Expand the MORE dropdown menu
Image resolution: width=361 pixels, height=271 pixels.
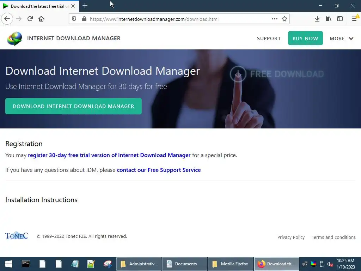341,38
